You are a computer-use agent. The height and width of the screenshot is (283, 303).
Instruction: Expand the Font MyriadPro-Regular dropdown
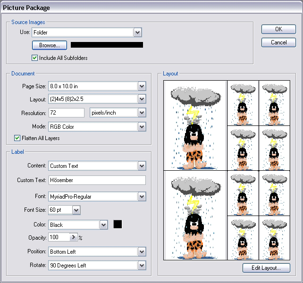pyautogui.click(x=142, y=197)
